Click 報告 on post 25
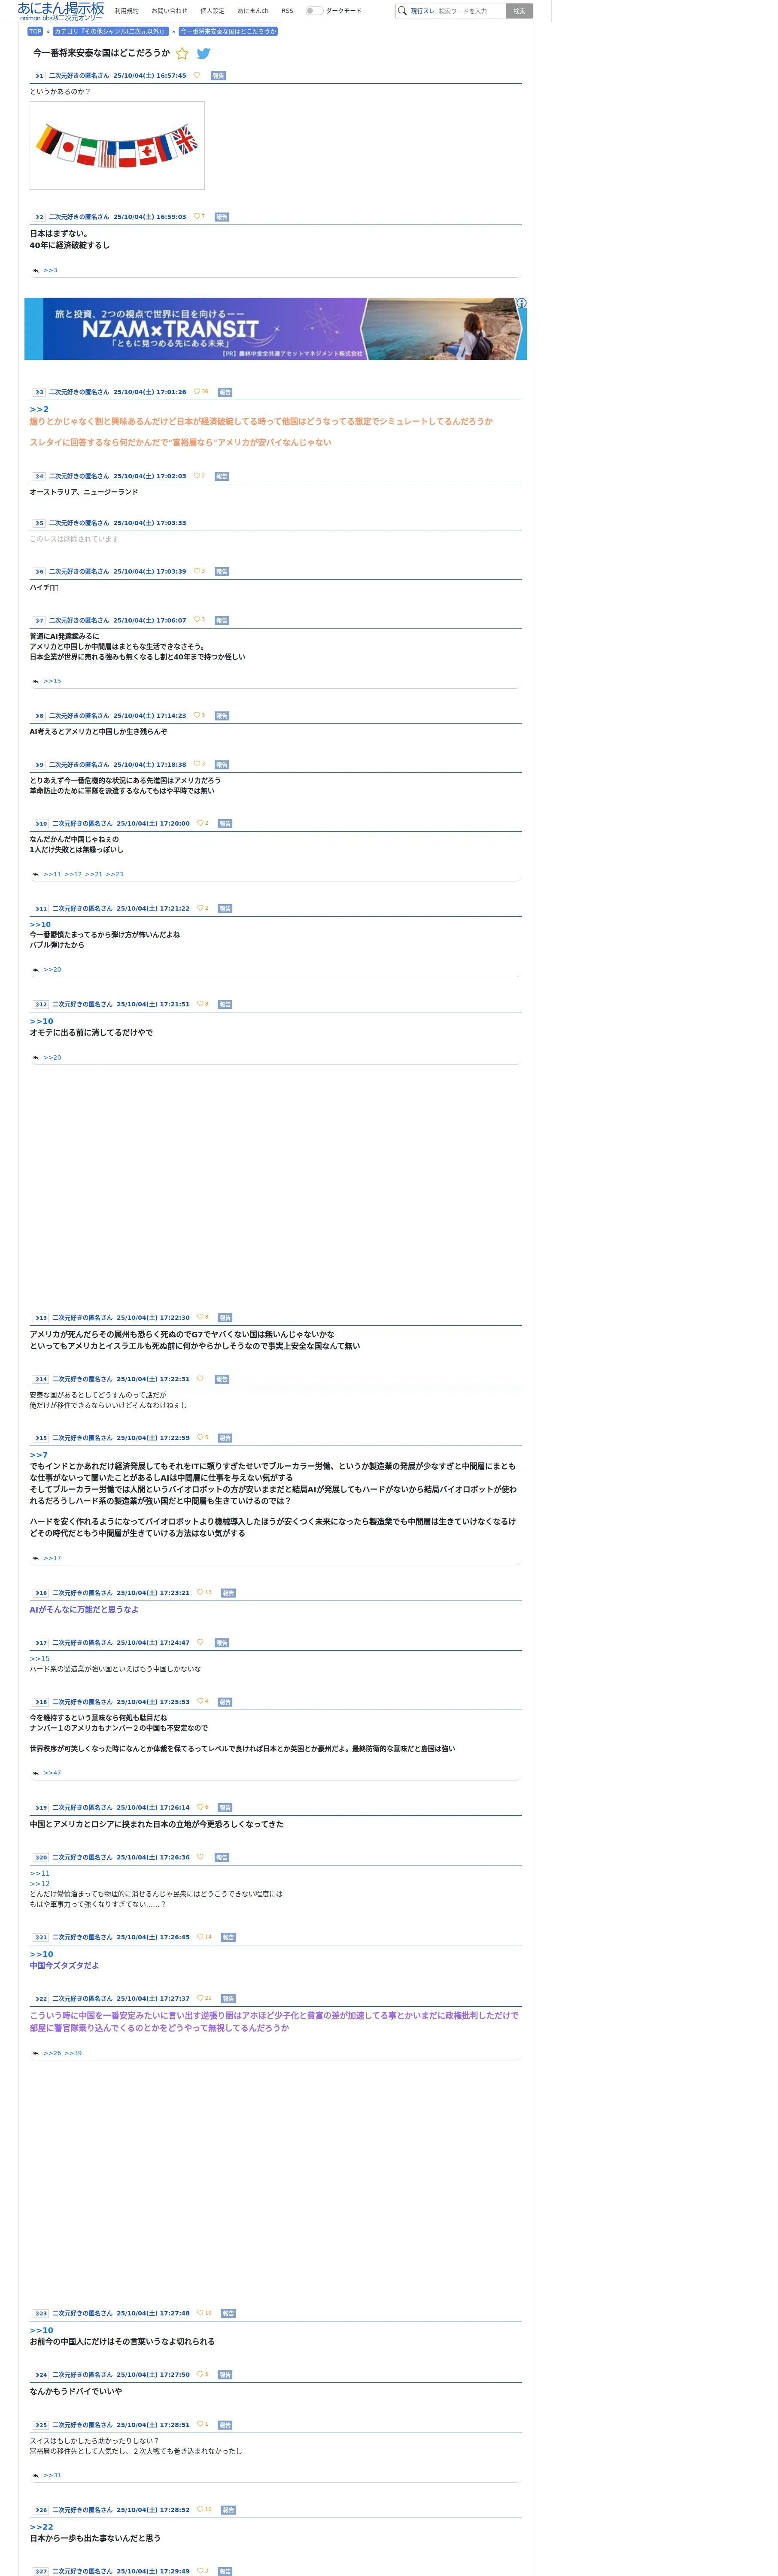This screenshot has width=778, height=2576. tap(225, 2425)
